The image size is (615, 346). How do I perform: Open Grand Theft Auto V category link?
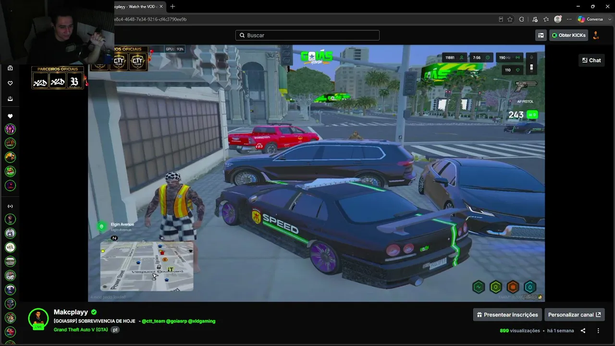(81, 330)
